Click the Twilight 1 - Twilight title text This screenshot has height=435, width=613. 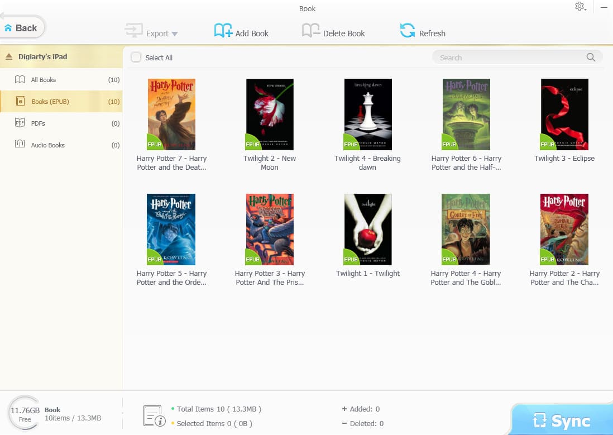(368, 274)
